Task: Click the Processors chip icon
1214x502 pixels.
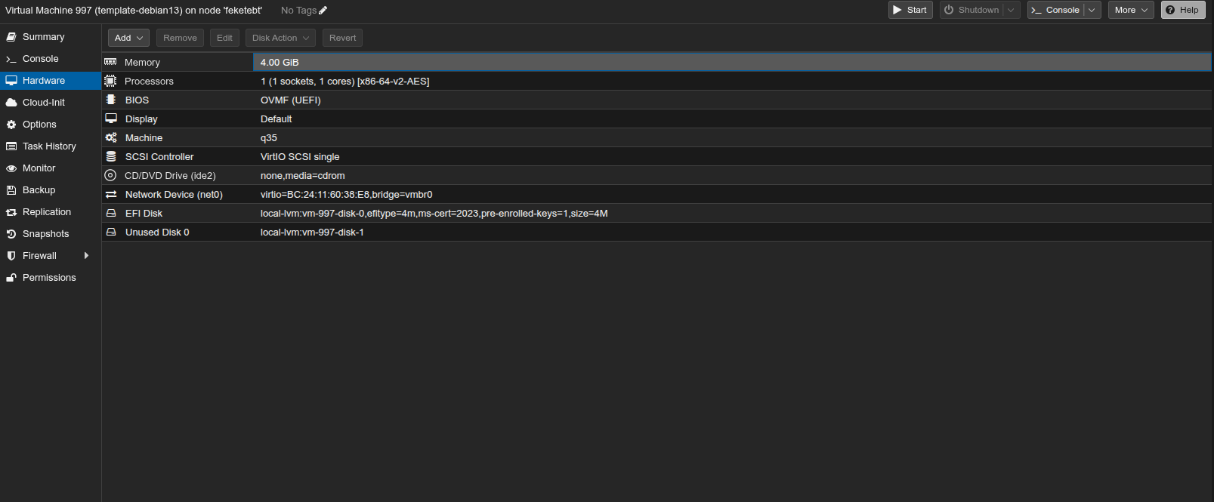Action: pyautogui.click(x=110, y=81)
